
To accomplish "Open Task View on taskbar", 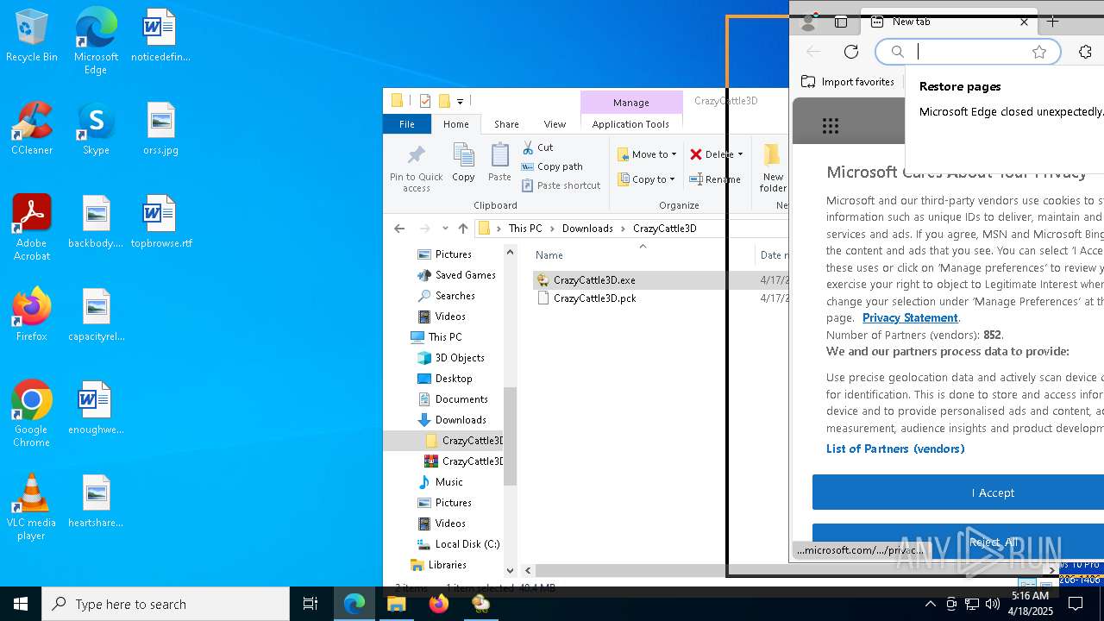I will [310, 604].
